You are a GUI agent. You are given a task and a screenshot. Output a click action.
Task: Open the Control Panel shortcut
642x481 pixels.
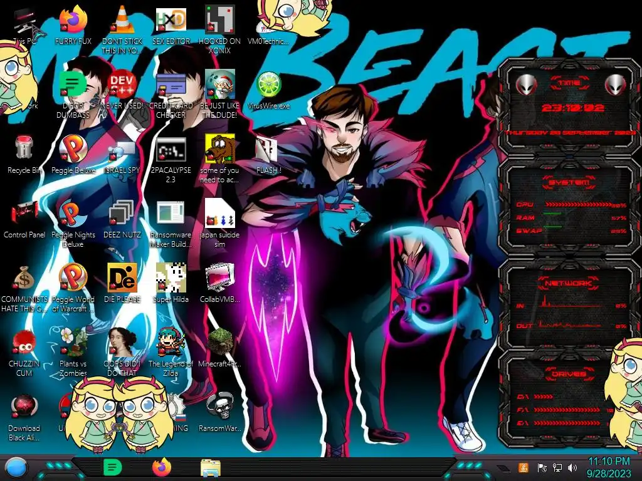click(24, 213)
